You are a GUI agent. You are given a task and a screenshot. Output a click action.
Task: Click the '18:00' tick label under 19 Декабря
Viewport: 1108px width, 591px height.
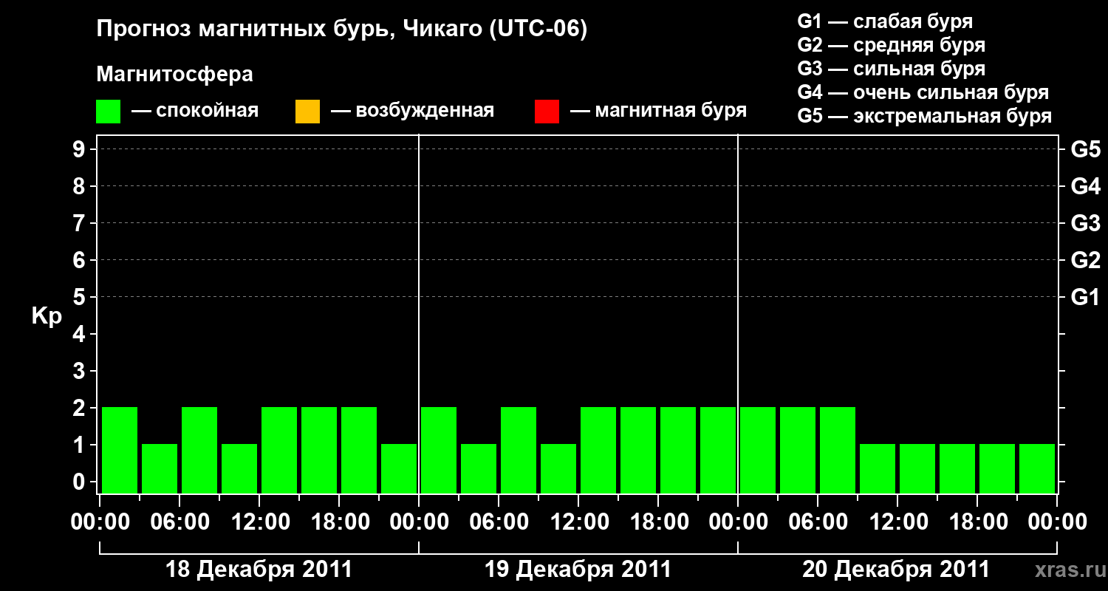[658, 522]
